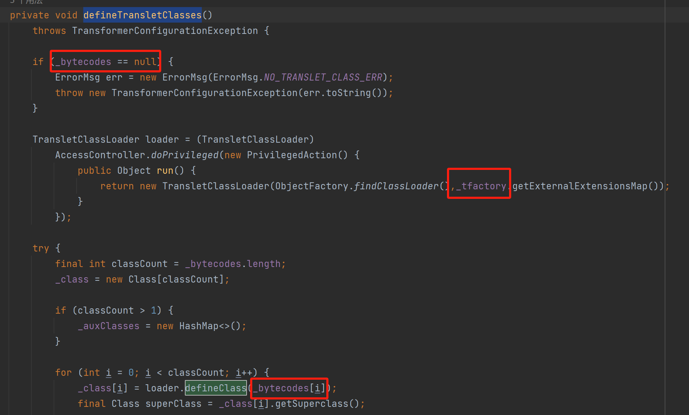
Task: Click the try keyword
Action: [41, 248]
